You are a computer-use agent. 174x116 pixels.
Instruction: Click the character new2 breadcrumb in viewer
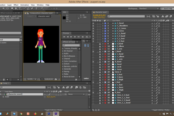(44, 16)
